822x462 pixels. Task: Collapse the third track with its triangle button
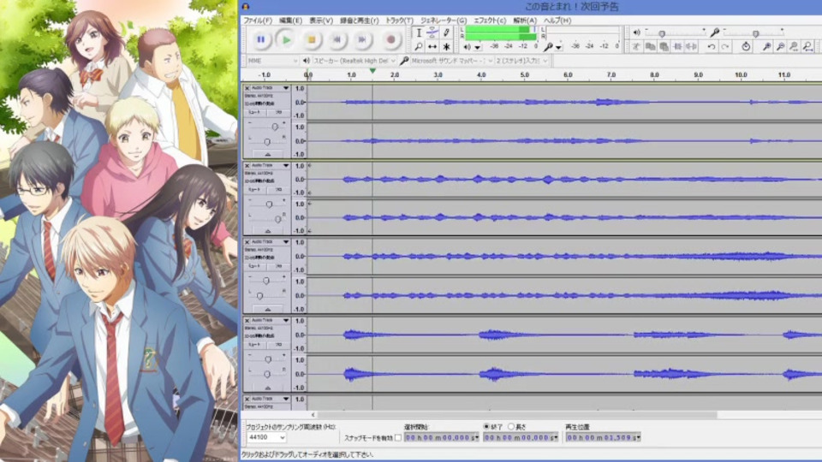click(268, 309)
